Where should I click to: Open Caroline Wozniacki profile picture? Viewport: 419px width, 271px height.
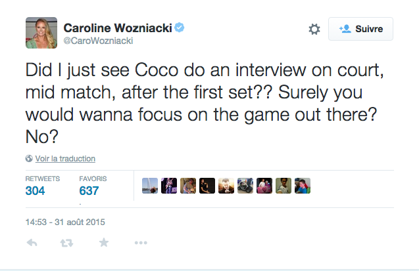coord(41,33)
